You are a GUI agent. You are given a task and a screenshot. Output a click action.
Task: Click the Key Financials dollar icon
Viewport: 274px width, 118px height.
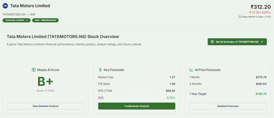tap(100, 70)
